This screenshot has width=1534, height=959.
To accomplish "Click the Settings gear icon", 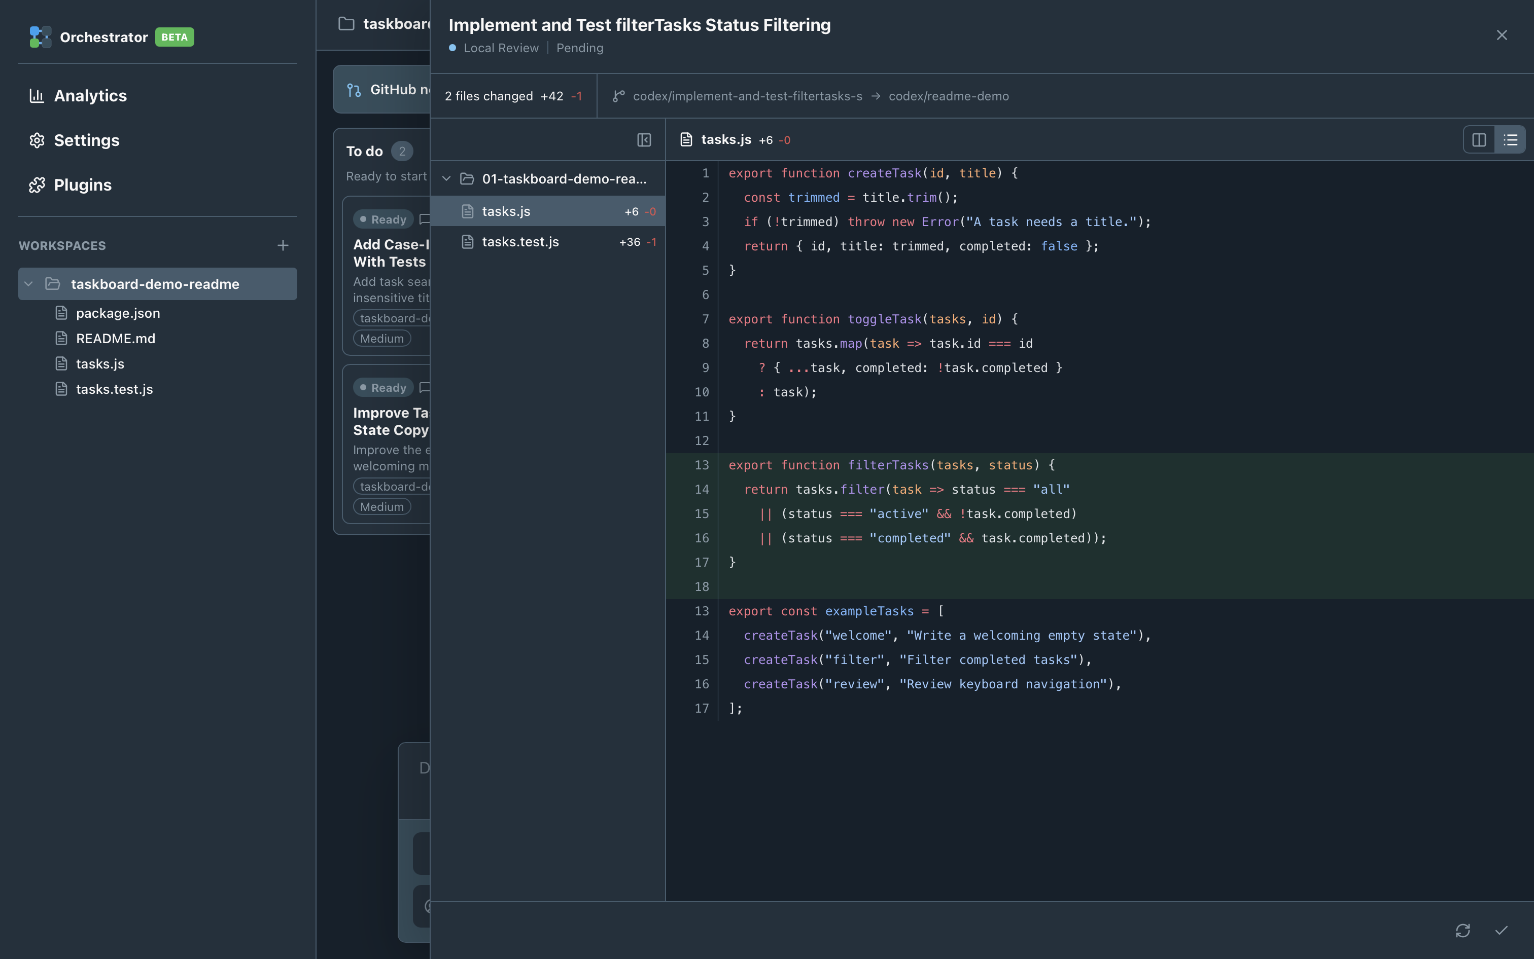I will tap(37, 140).
